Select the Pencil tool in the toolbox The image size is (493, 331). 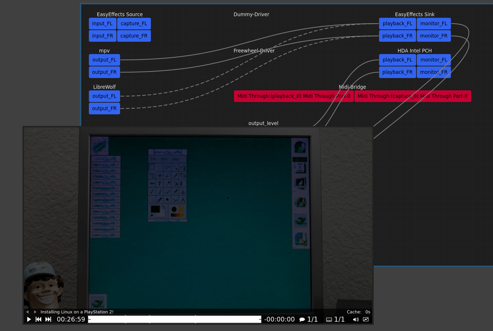(x=152, y=192)
